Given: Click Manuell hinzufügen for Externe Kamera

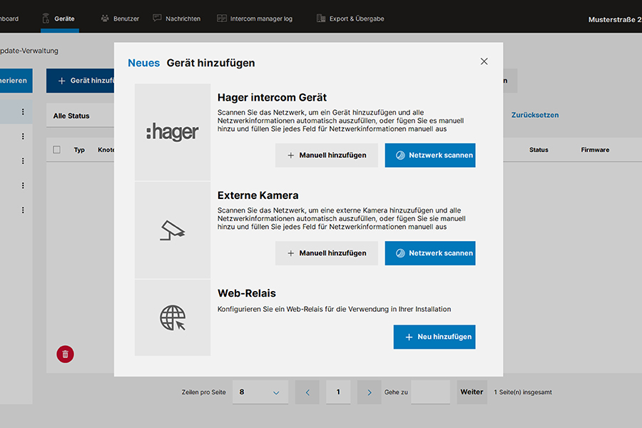Looking at the screenshot, I should click(326, 253).
